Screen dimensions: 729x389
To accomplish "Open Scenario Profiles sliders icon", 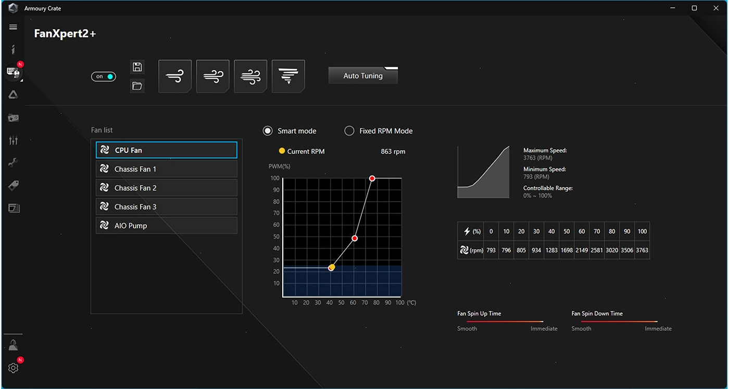I will [13, 140].
